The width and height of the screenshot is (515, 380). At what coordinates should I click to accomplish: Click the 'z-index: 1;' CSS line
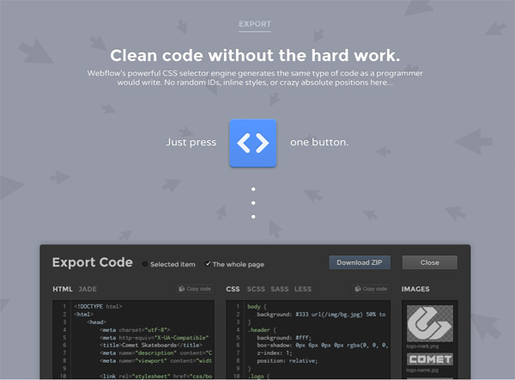pos(275,353)
